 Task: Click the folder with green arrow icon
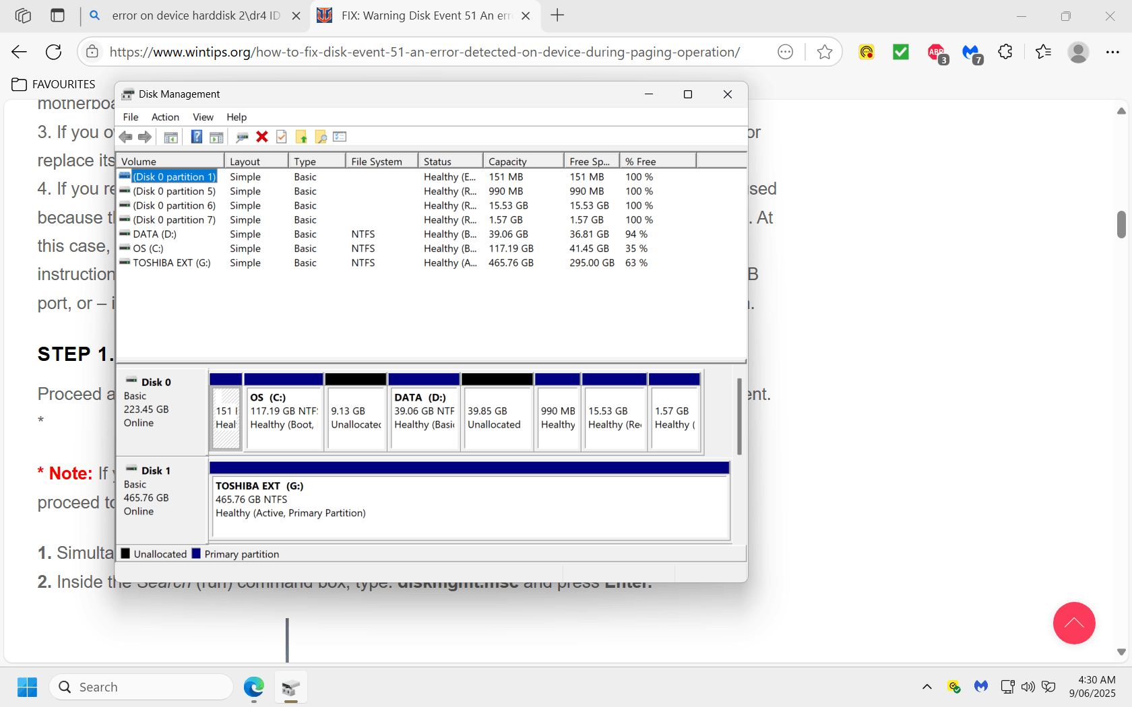point(301,137)
